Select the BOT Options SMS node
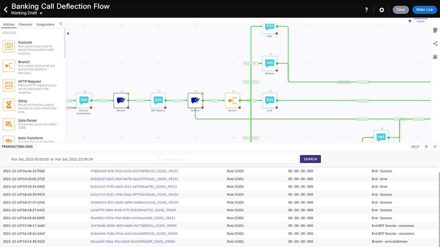This screenshot has height=247, width=440. click(x=158, y=100)
